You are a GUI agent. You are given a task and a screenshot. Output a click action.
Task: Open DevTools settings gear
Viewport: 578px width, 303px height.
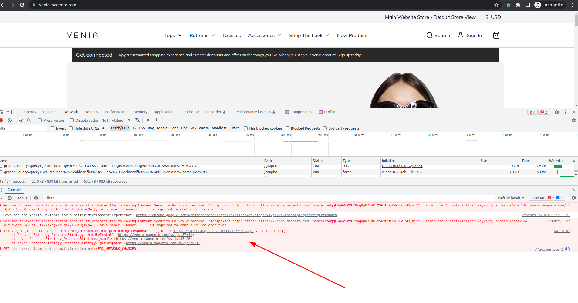click(x=556, y=112)
